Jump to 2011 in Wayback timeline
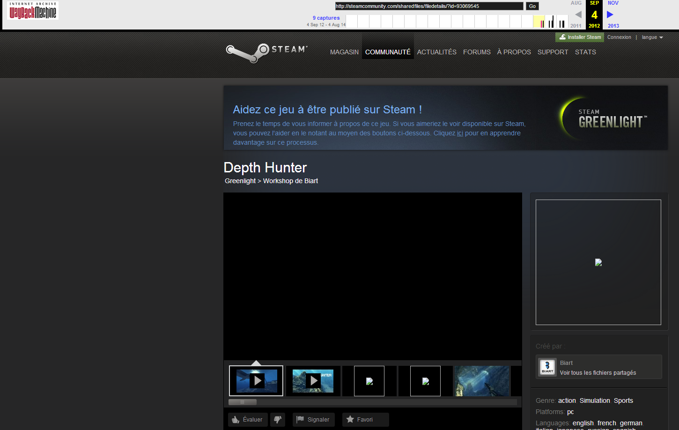 (x=576, y=26)
